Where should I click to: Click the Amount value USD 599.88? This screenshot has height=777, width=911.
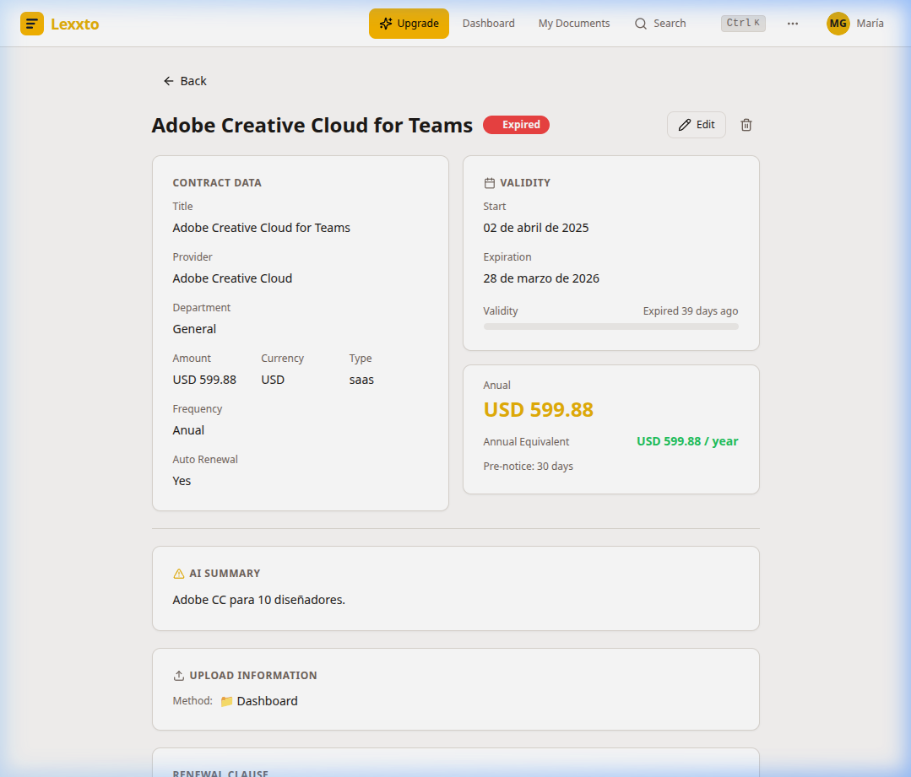204,380
